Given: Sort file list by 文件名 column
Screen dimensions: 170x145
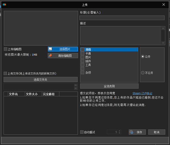Looking at the screenshot, I should click(x=14, y=94).
